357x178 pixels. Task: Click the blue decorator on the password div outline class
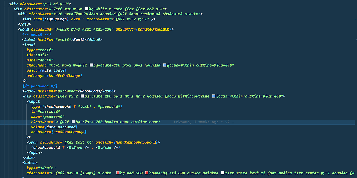213,96
